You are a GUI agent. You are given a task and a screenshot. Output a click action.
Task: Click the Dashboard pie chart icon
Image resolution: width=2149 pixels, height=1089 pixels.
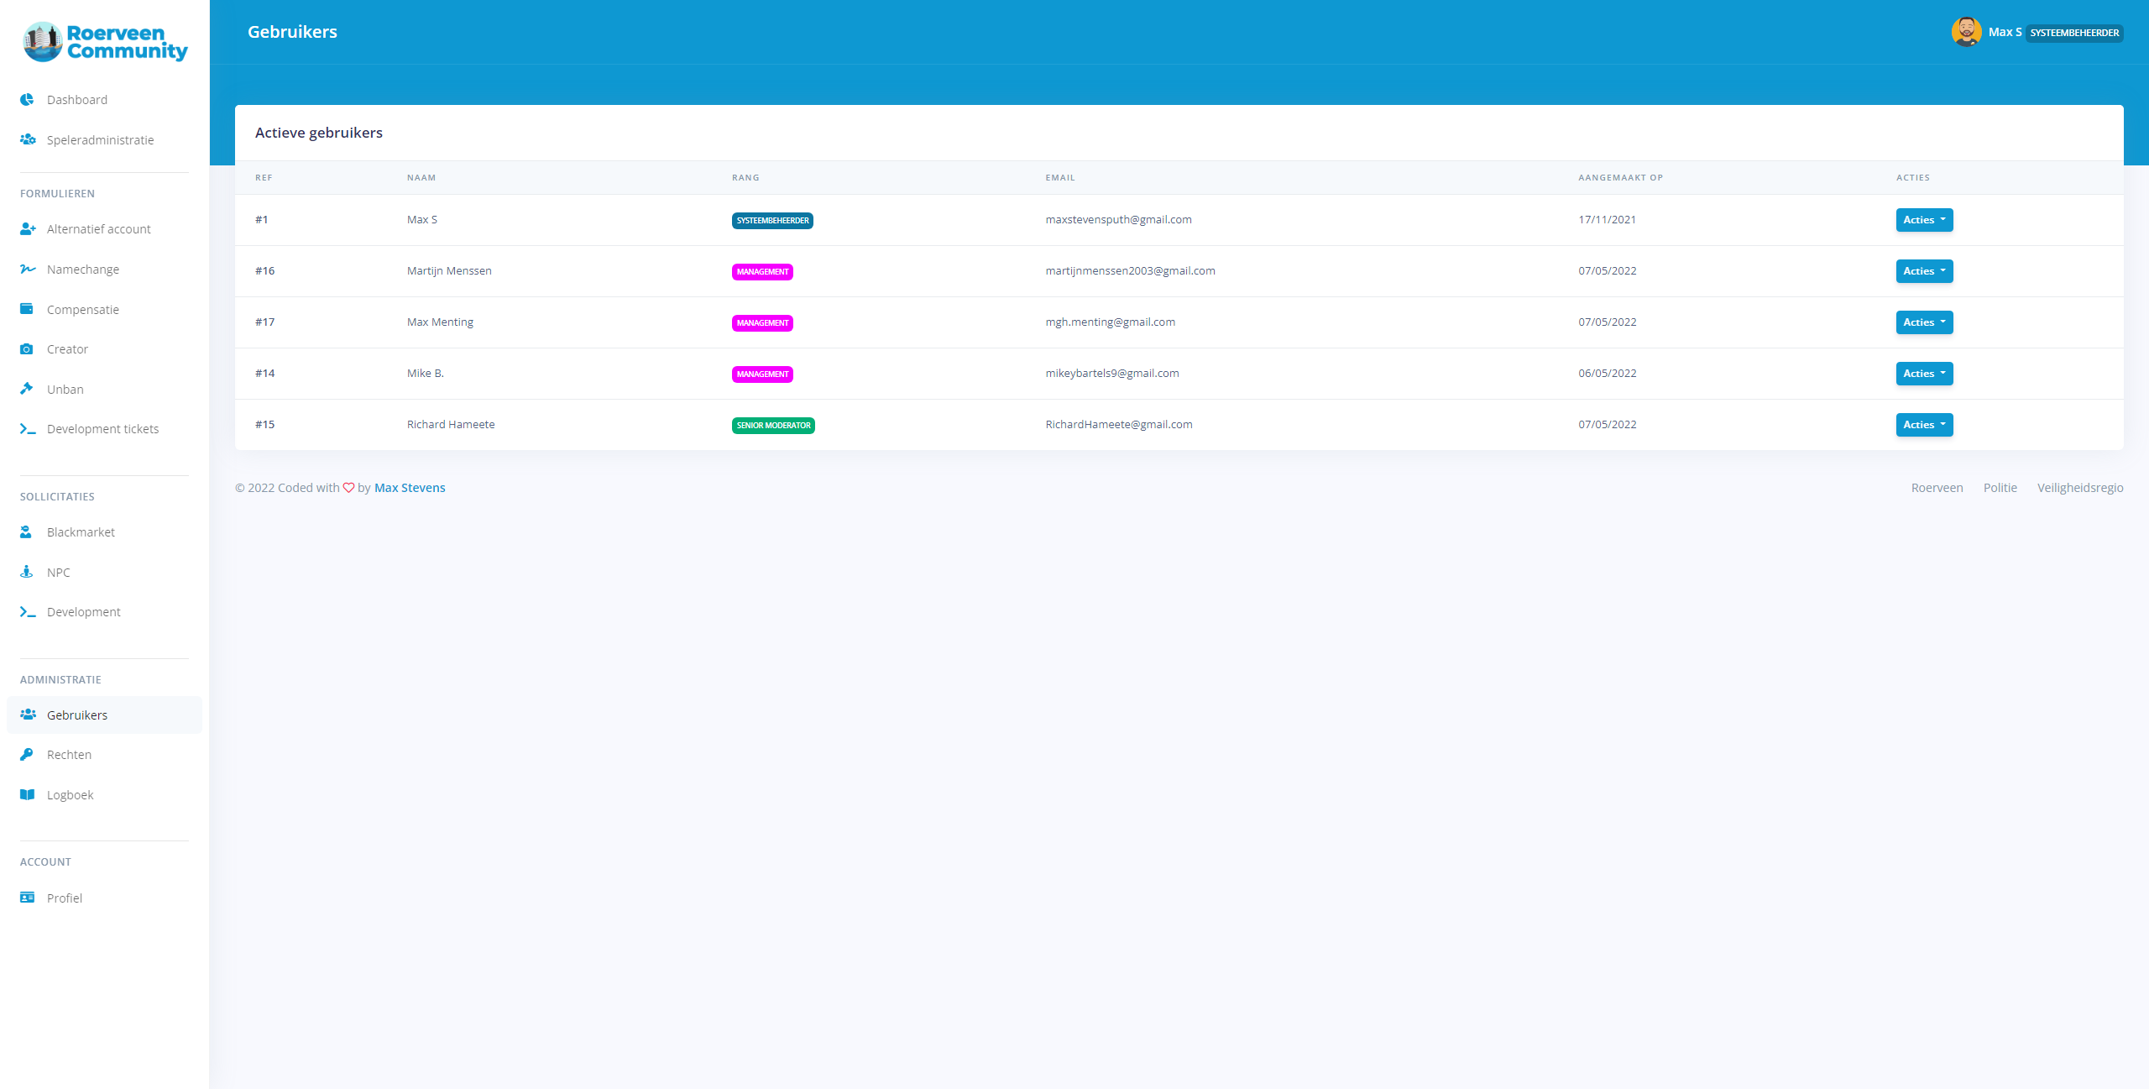[27, 99]
